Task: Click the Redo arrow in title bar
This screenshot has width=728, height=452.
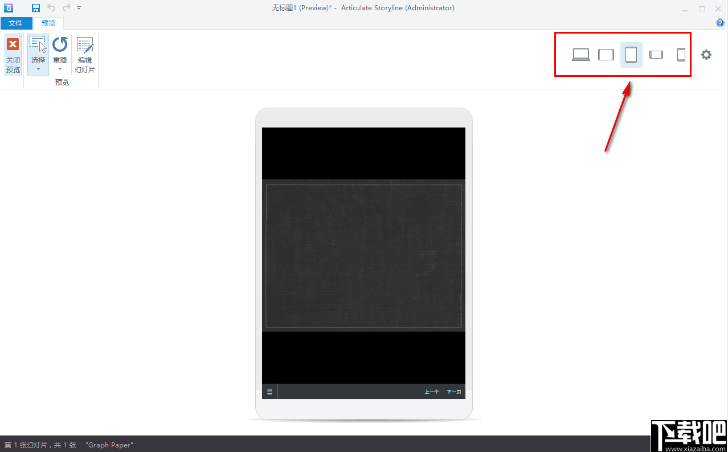Action: point(66,8)
